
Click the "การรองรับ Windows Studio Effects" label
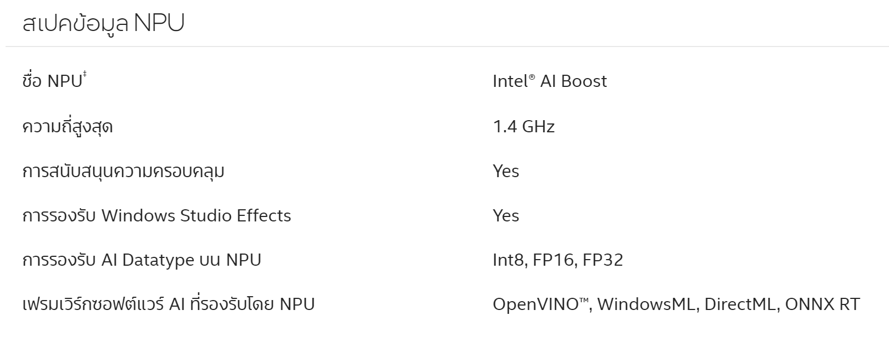pos(156,215)
